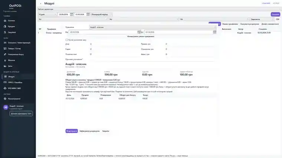Image resolution: width=282 pixels, height=158 pixels.
Task: Click the Створено column header
Action: [263, 29]
